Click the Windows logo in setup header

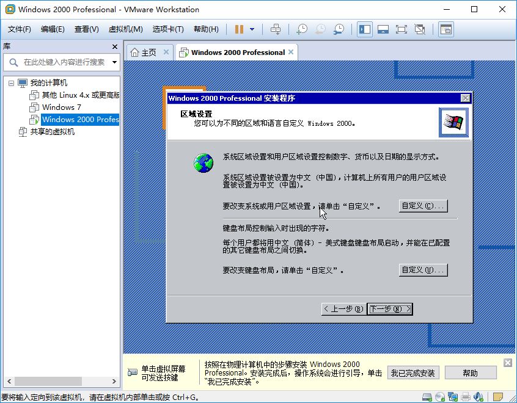(453, 122)
